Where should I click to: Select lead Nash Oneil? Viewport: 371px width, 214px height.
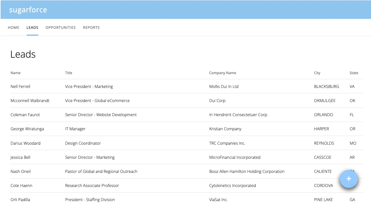(x=21, y=171)
